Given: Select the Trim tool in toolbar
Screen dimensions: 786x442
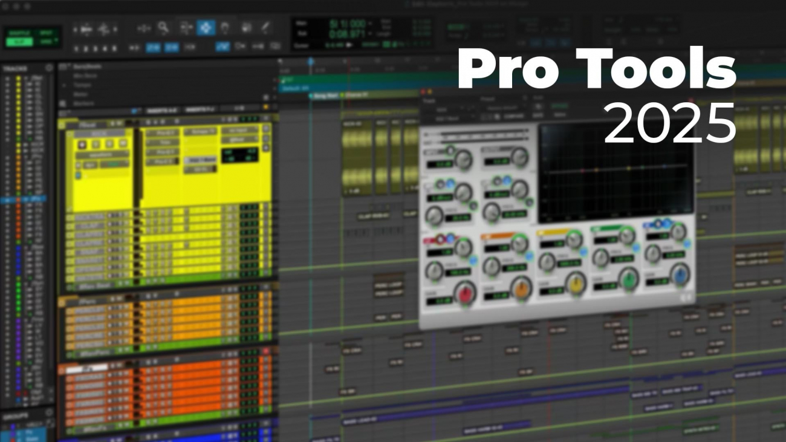Looking at the screenshot, I should pos(144,28).
